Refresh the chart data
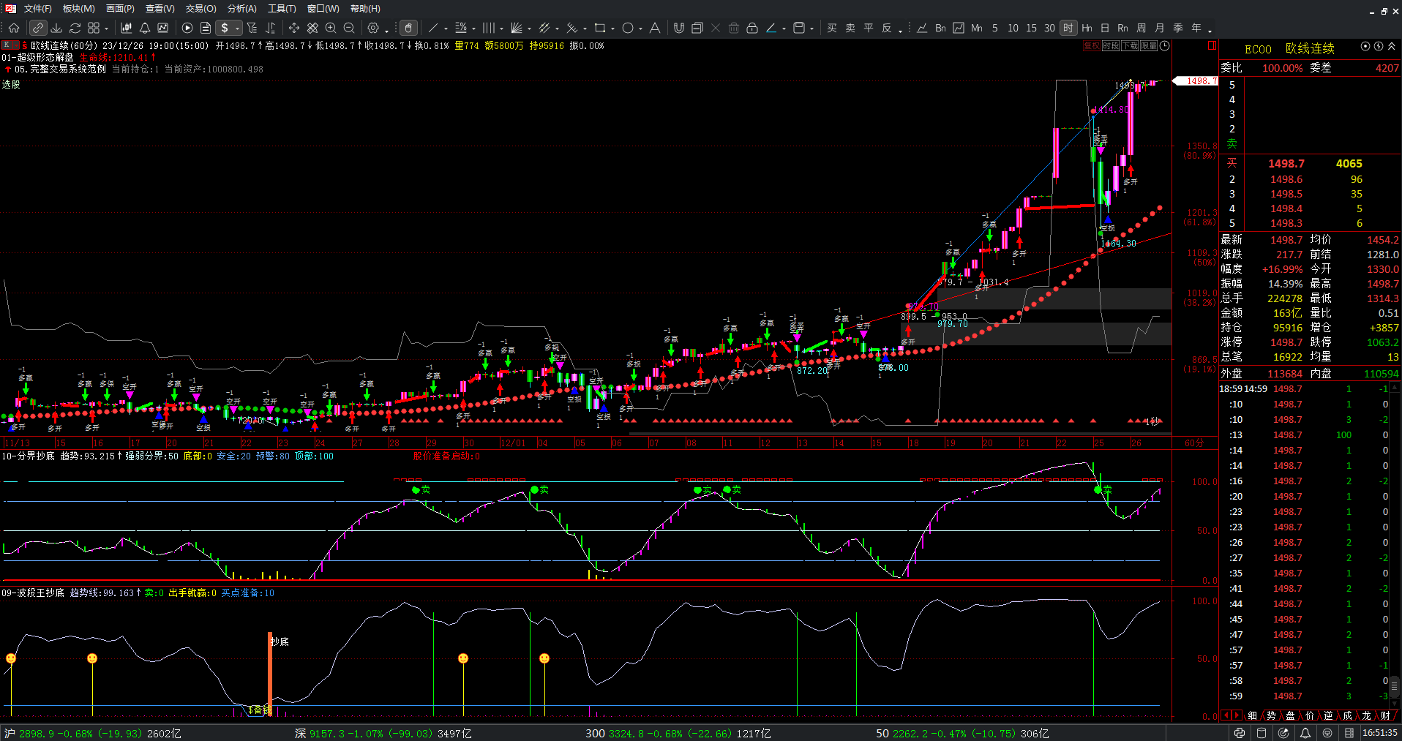1402x741 pixels. (x=75, y=28)
